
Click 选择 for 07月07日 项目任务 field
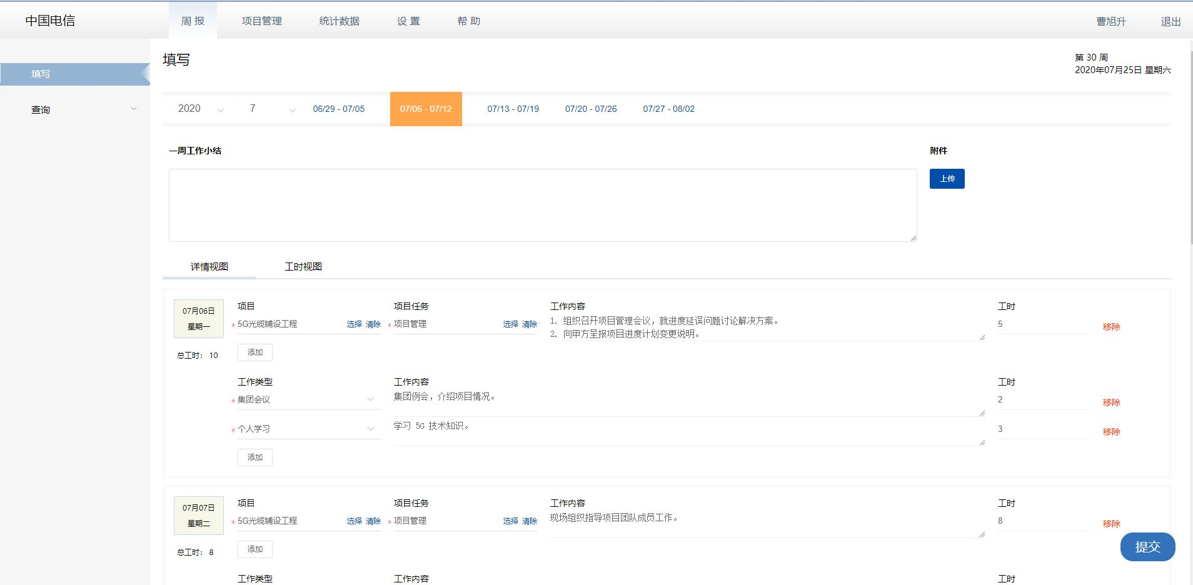pyautogui.click(x=511, y=521)
